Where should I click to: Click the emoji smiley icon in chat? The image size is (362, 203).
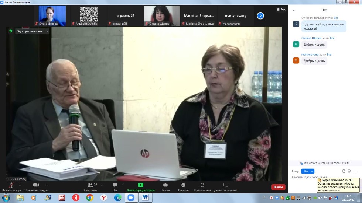pyautogui.click(x=349, y=171)
